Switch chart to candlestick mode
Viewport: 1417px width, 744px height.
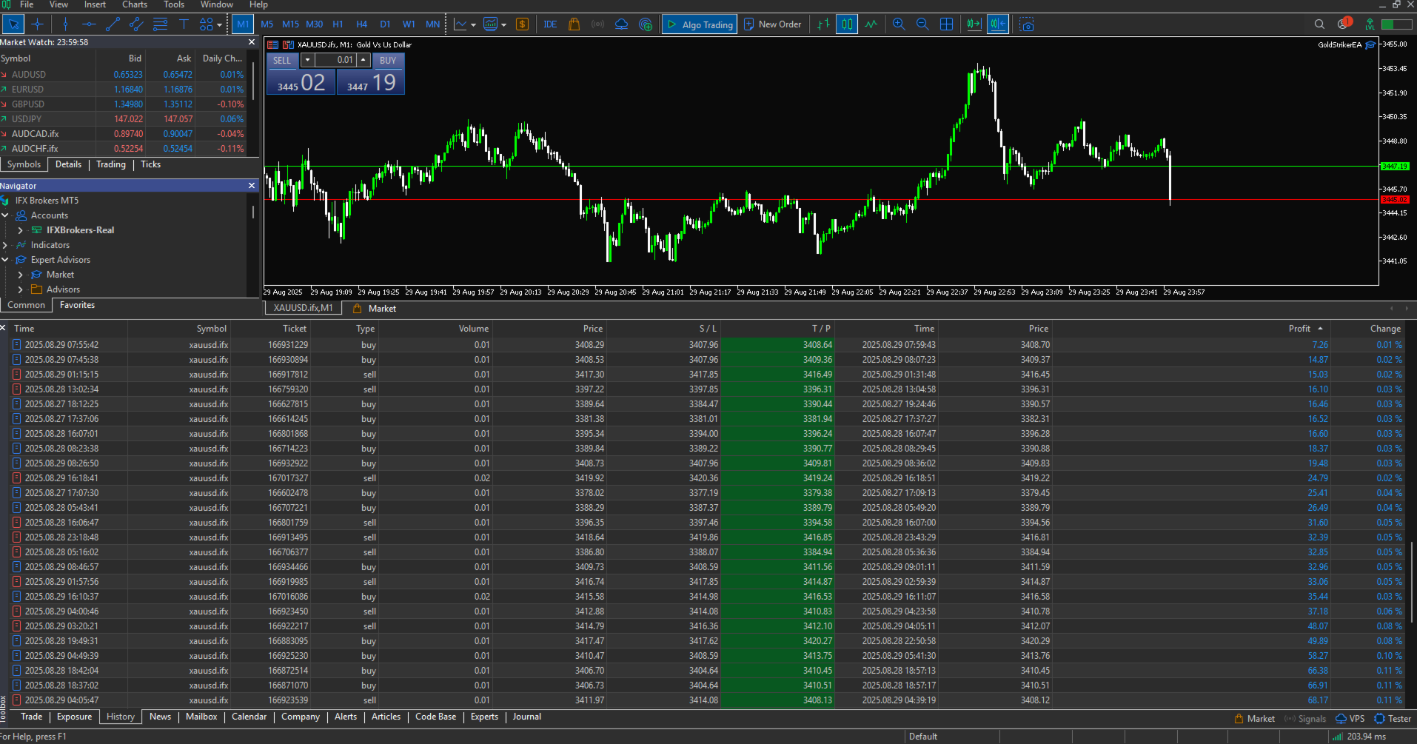click(847, 24)
